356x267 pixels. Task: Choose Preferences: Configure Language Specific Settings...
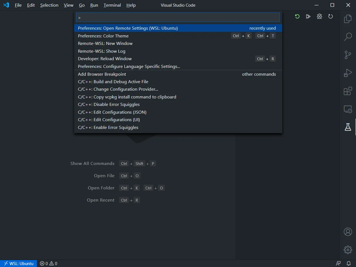(x=178, y=66)
